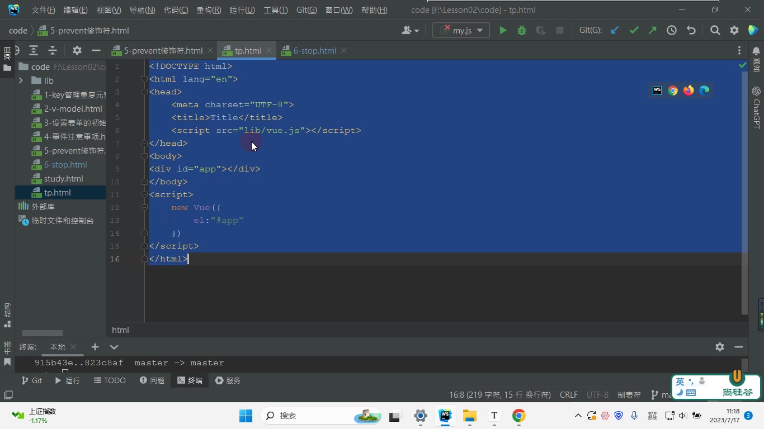Select study.html in the project tree
The width and height of the screenshot is (764, 429).
point(63,179)
